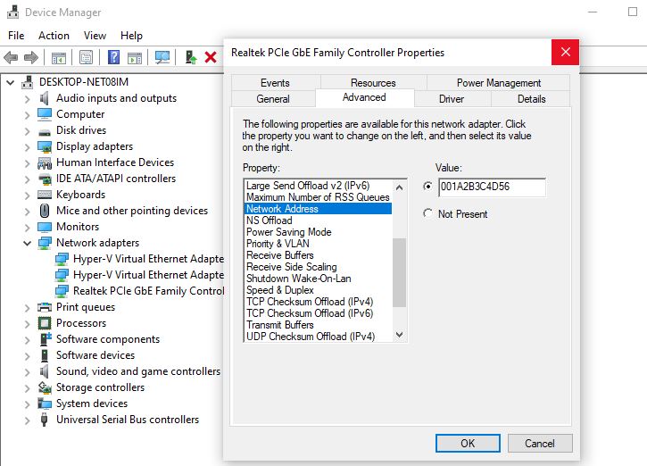The height and width of the screenshot is (466, 647).
Task: Select Receive Side Scaling property
Action: [292, 267]
